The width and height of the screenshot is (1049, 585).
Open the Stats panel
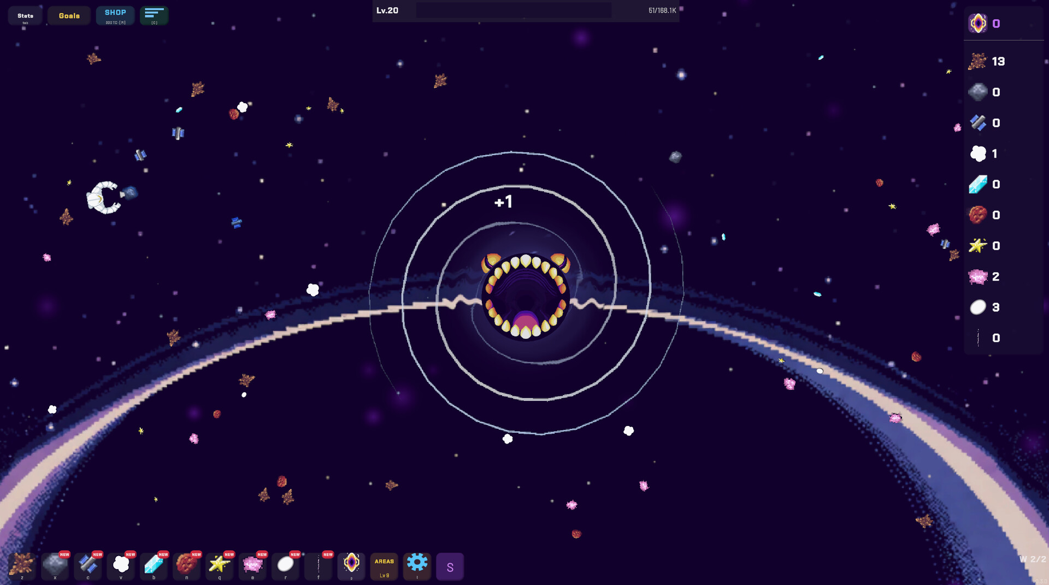(25, 16)
